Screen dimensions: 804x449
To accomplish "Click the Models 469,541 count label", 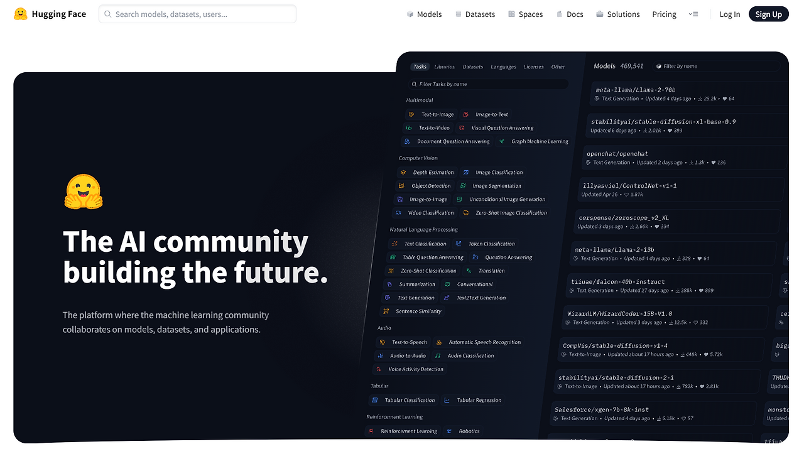I will (x=619, y=66).
